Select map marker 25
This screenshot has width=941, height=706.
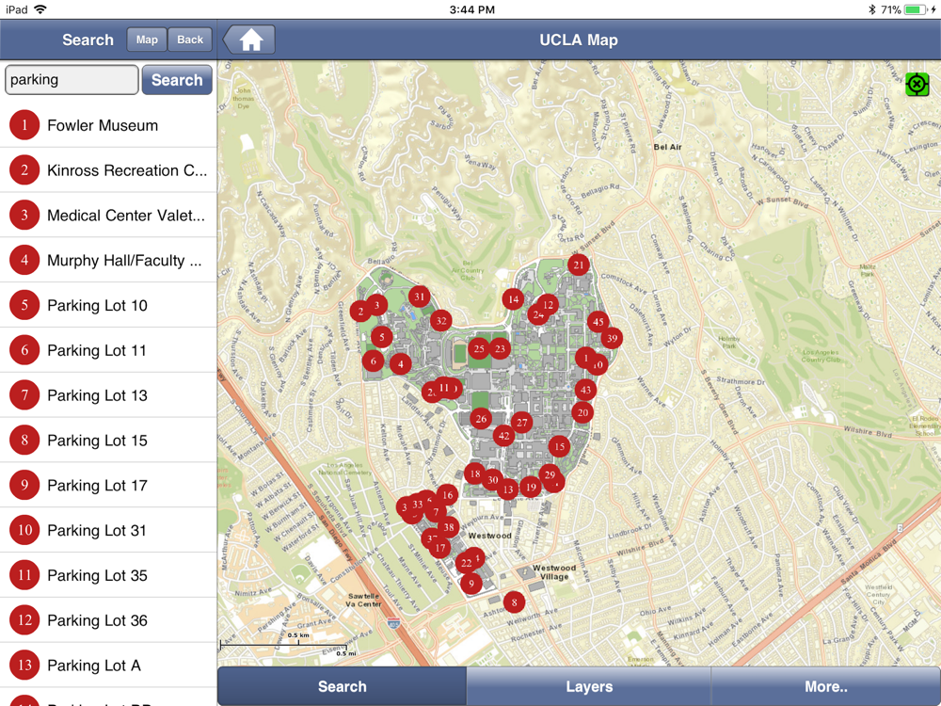click(x=479, y=348)
